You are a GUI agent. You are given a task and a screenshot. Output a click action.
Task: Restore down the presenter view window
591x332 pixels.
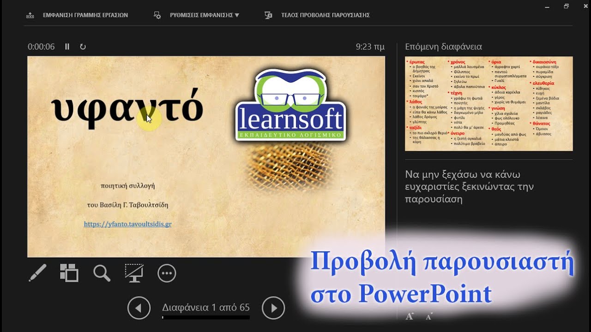(x=567, y=6)
